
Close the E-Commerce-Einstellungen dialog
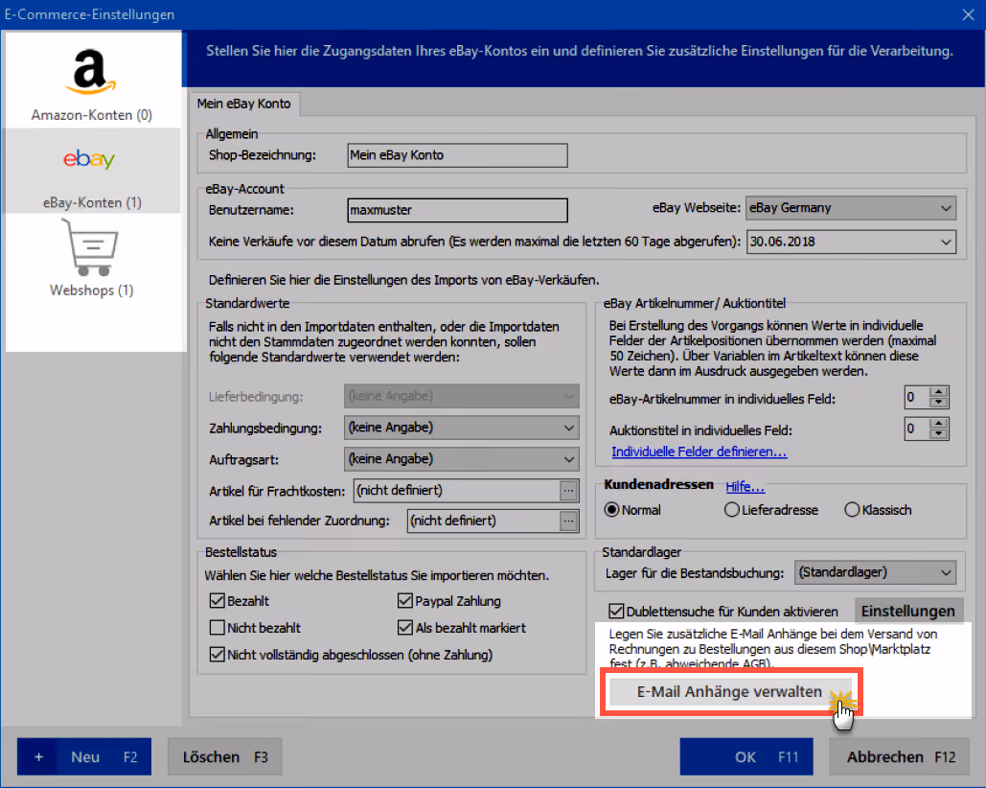coord(968,14)
